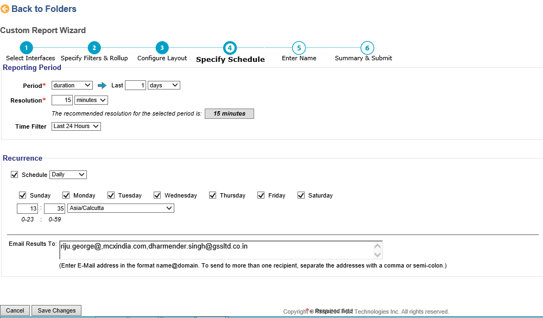Screen dimensions: 543x318
Task: Select the Enter Name step label
Action: (298, 58)
